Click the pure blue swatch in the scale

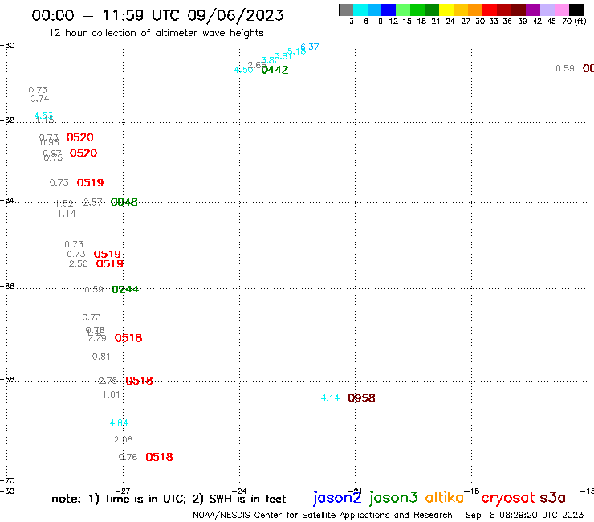[x=389, y=10]
